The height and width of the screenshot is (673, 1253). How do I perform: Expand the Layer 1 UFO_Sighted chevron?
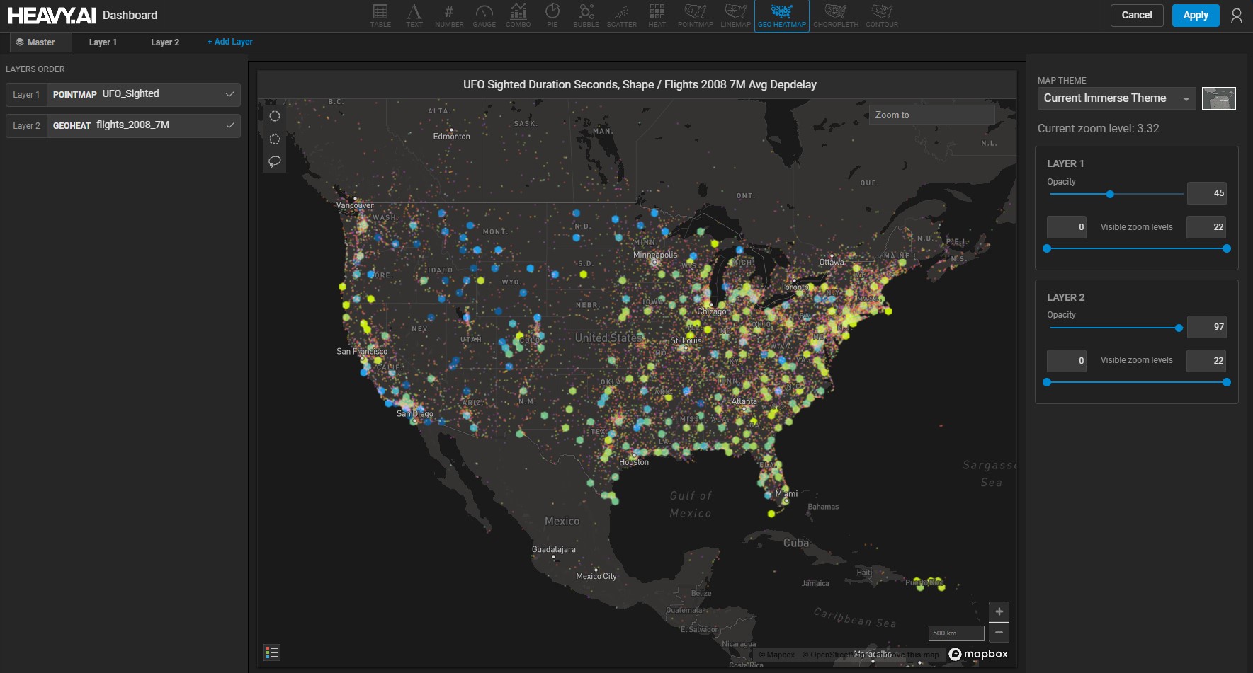[229, 94]
